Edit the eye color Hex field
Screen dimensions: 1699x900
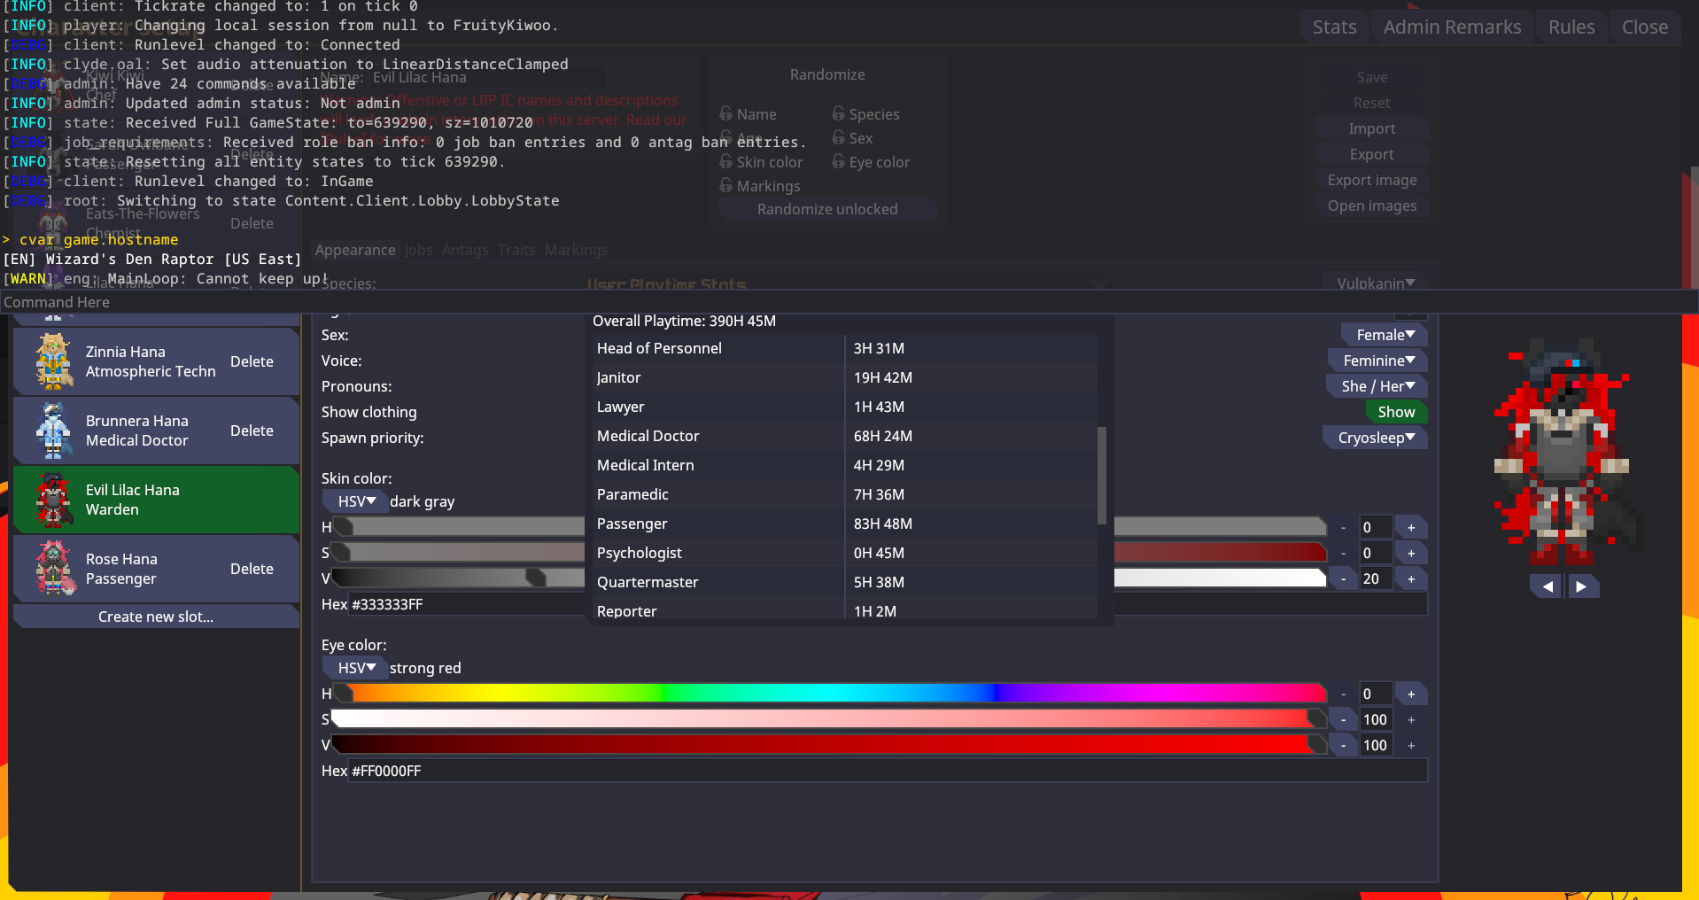coord(888,771)
